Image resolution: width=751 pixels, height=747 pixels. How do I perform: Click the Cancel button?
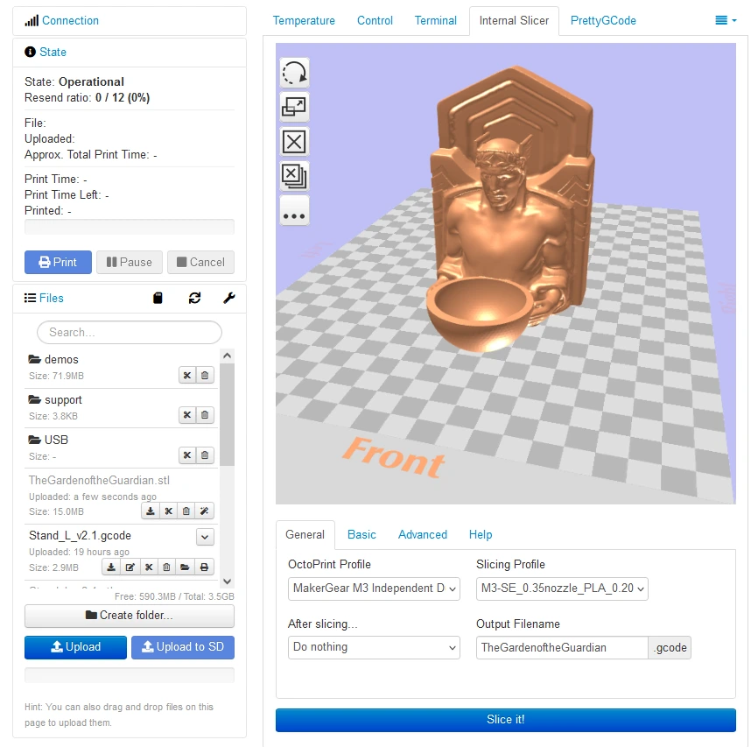tap(200, 262)
